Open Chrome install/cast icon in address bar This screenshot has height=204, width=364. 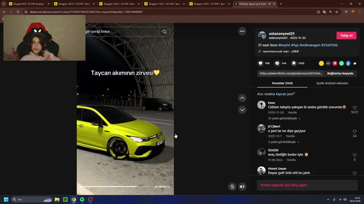[318, 12]
